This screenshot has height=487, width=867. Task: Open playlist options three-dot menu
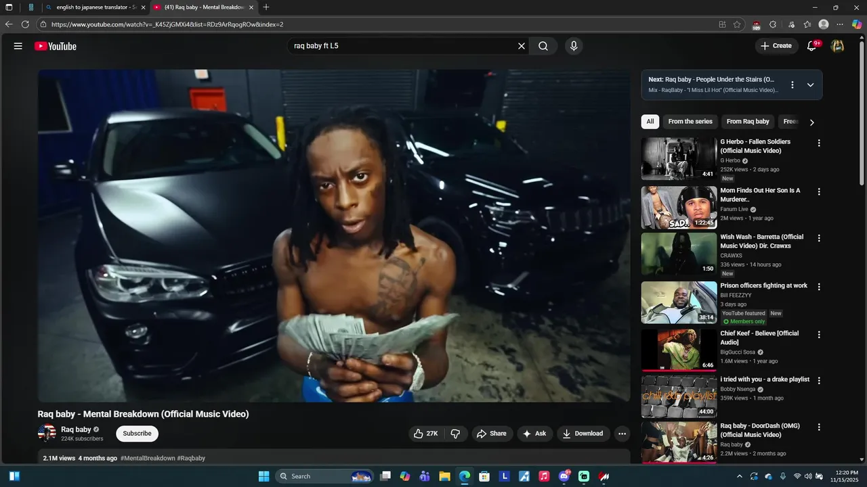792,85
